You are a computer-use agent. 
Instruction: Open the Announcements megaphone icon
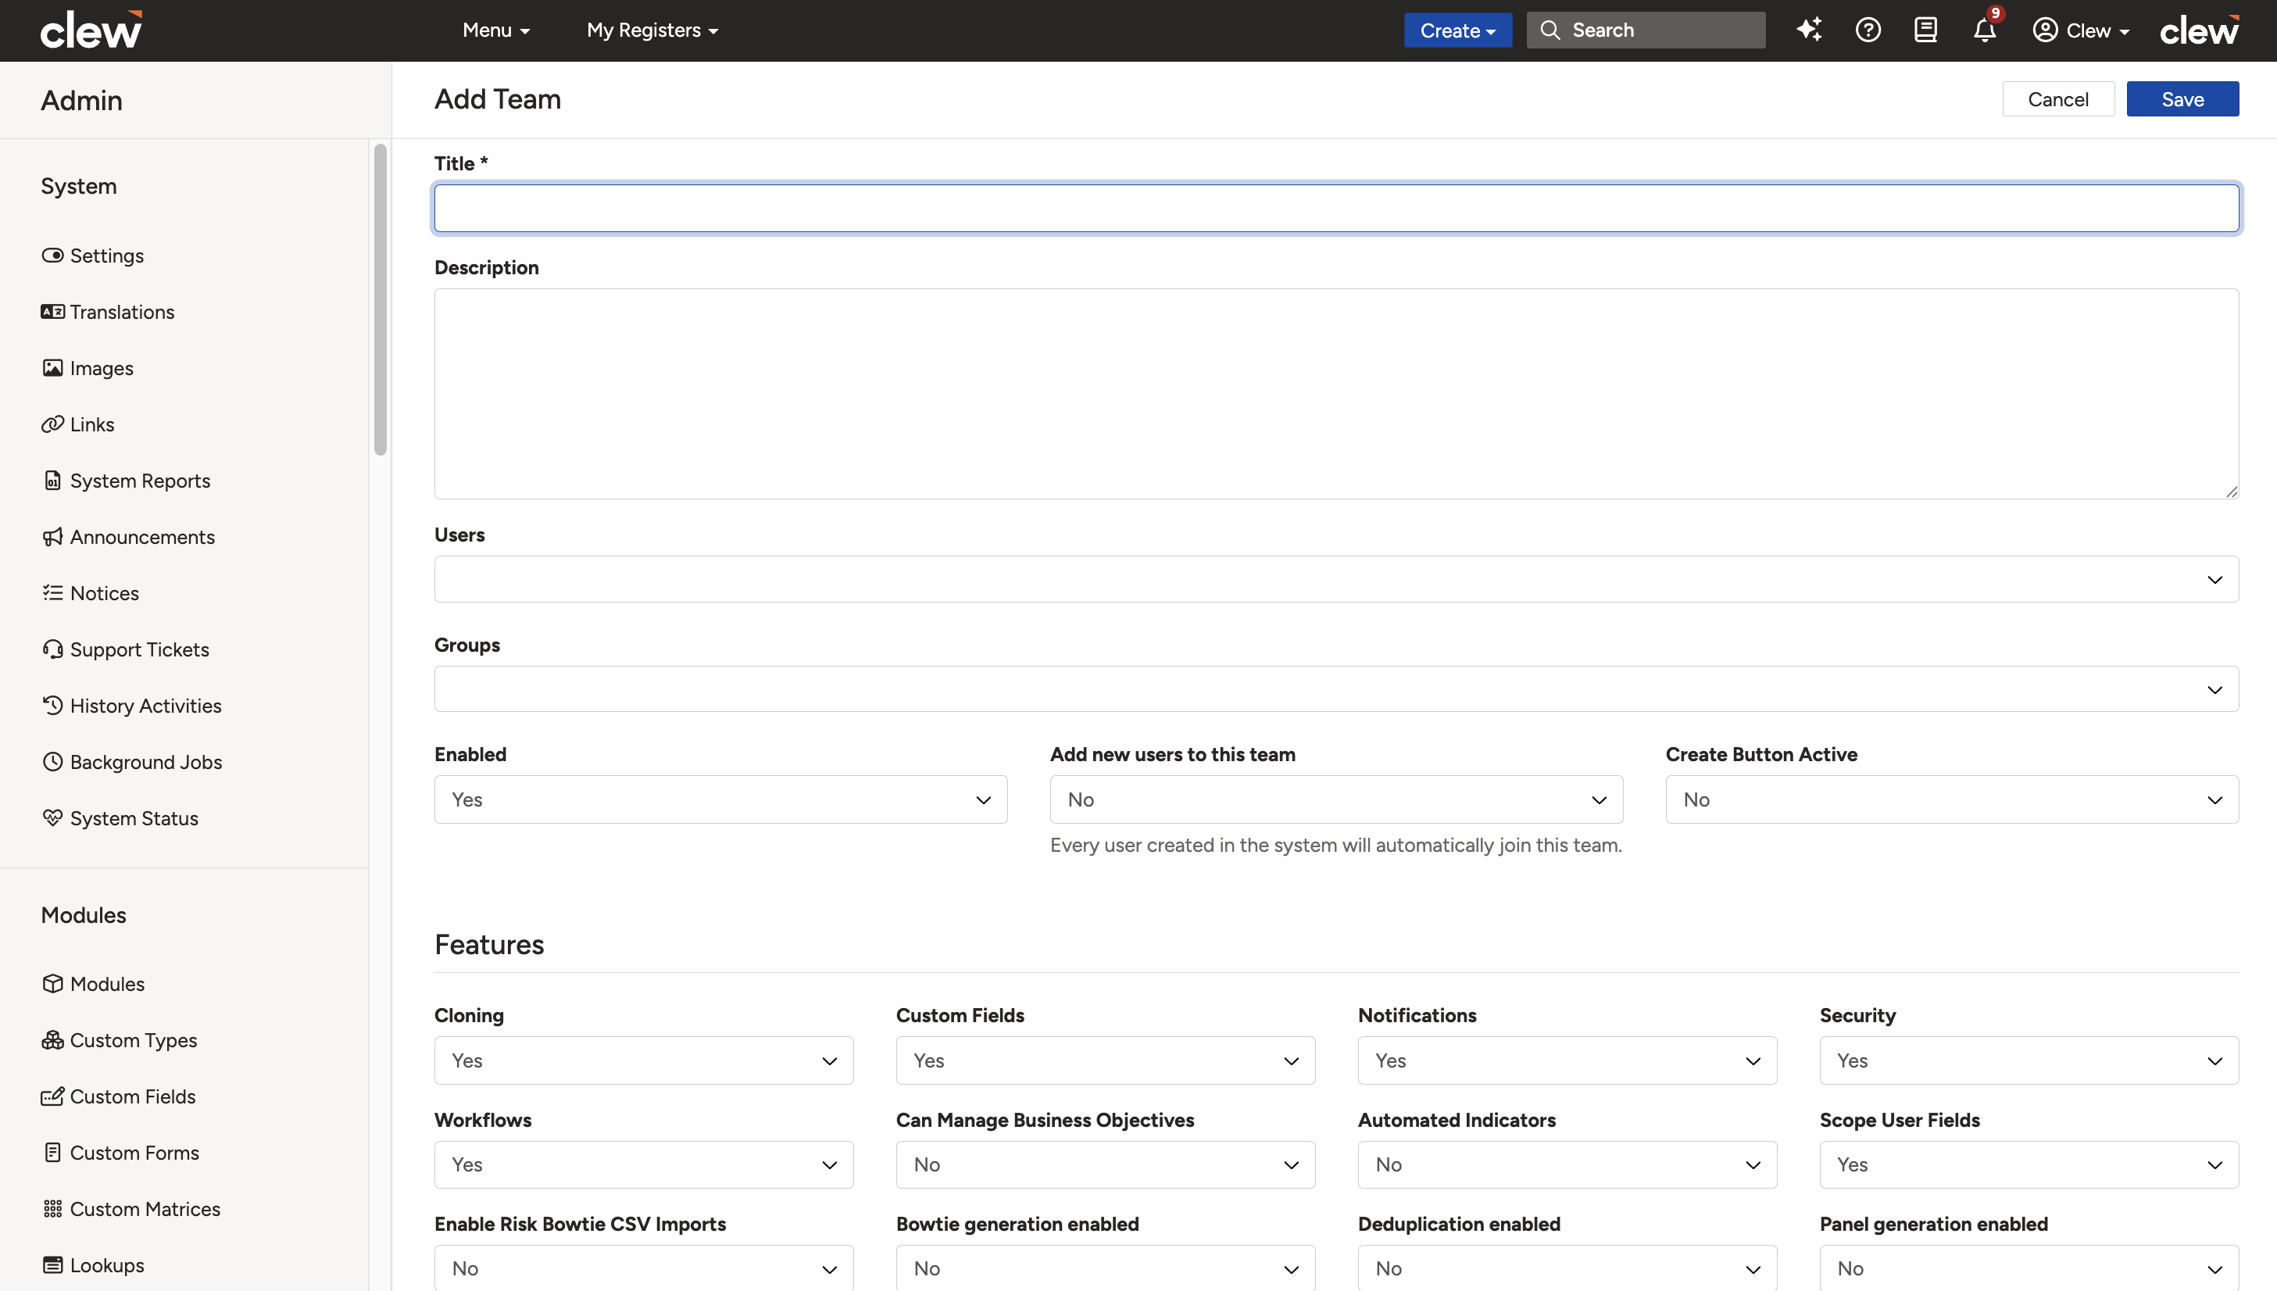52,536
